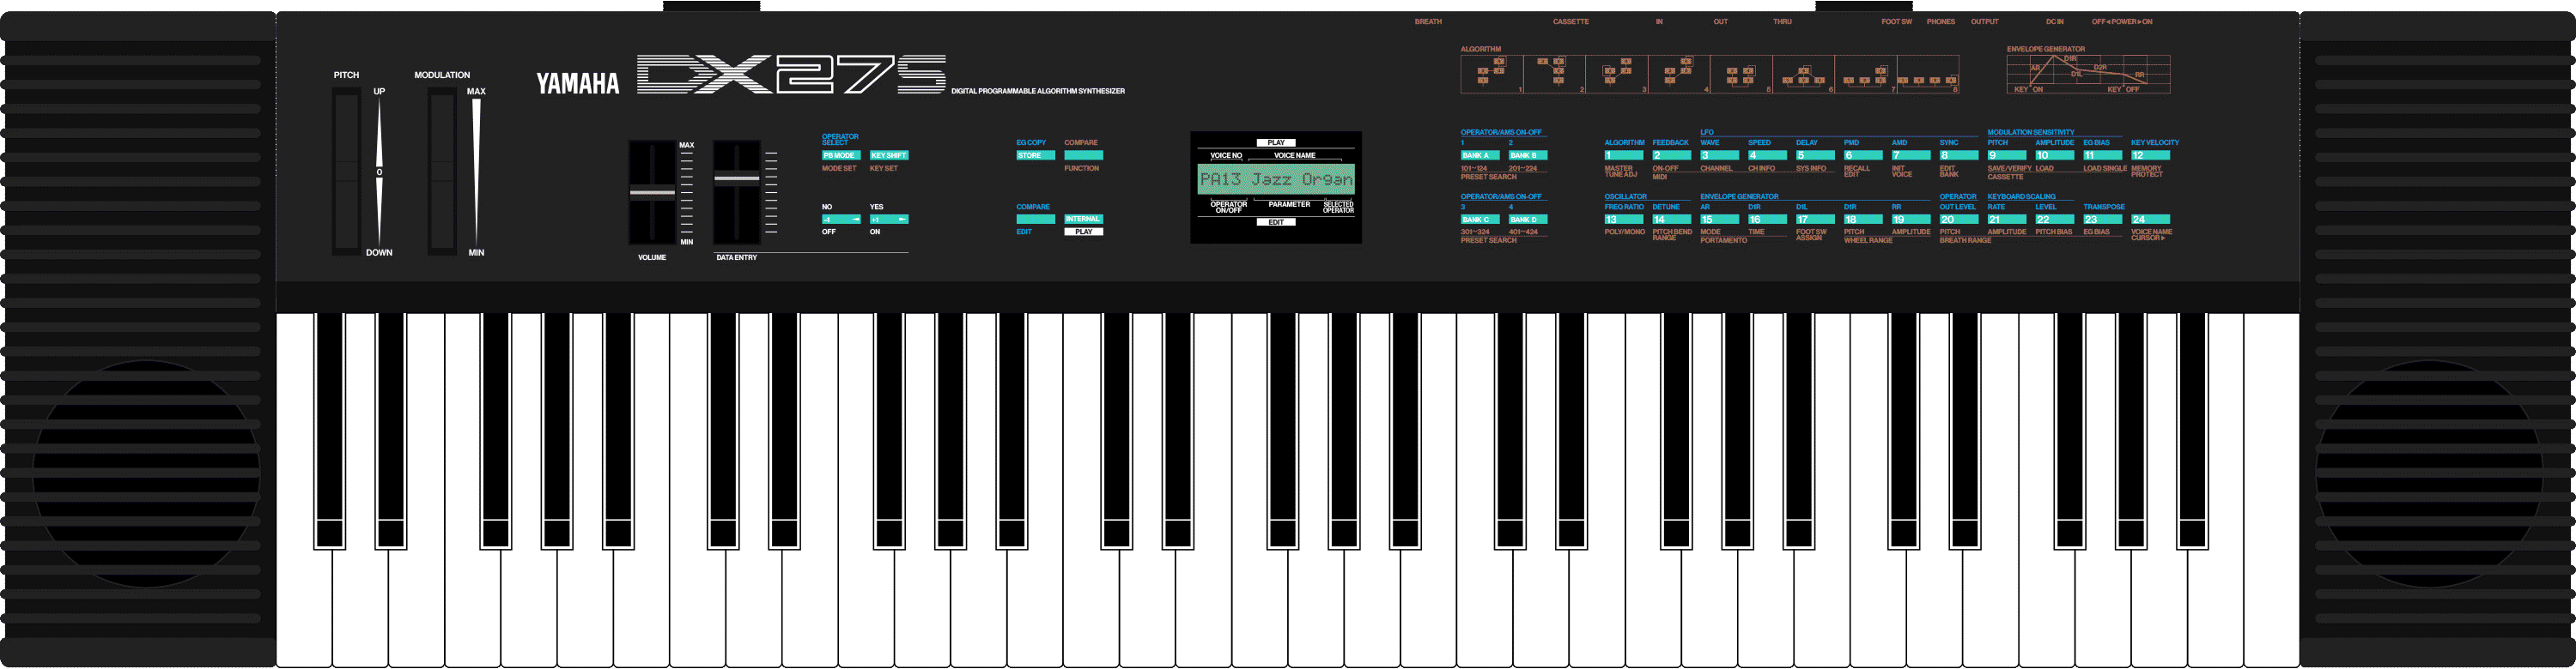Play the highest white key on keyboard

[2271, 491]
